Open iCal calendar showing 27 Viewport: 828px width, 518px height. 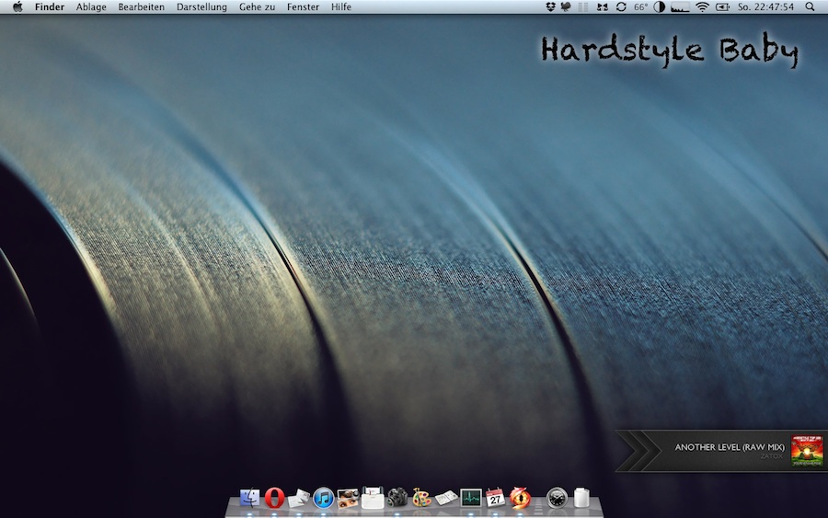click(495, 498)
